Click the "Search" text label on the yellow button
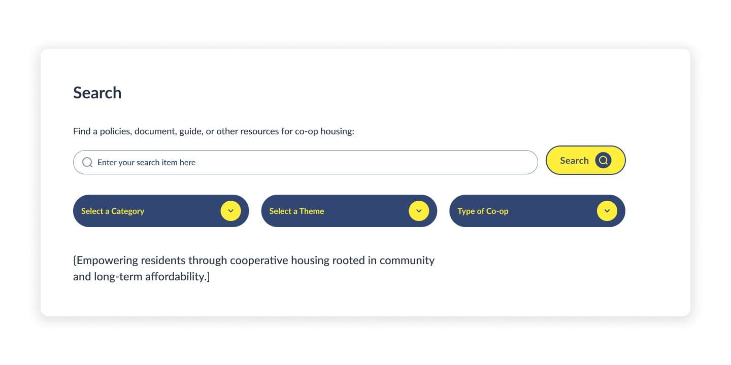The image size is (731, 365). (574, 161)
